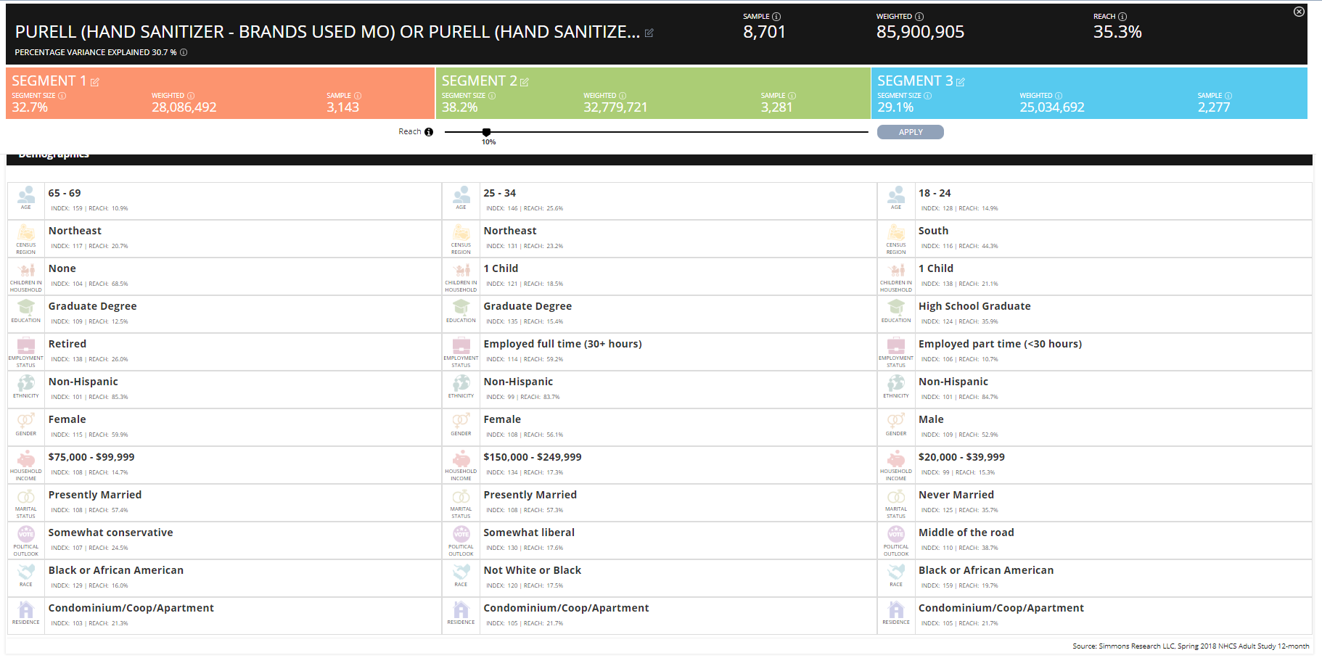This screenshot has height=658, width=1322.
Task: Click the Reach slider handle at 10%
Action: 486,132
